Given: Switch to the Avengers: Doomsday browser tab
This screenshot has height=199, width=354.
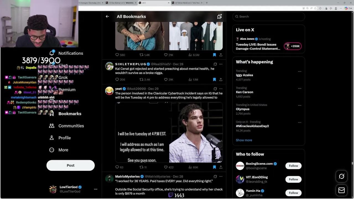Looking at the screenshot, I should (x=91, y=3).
